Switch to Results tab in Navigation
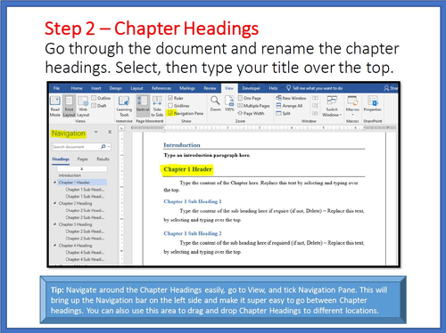This screenshot has height=333, width=446. (x=103, y=159)
